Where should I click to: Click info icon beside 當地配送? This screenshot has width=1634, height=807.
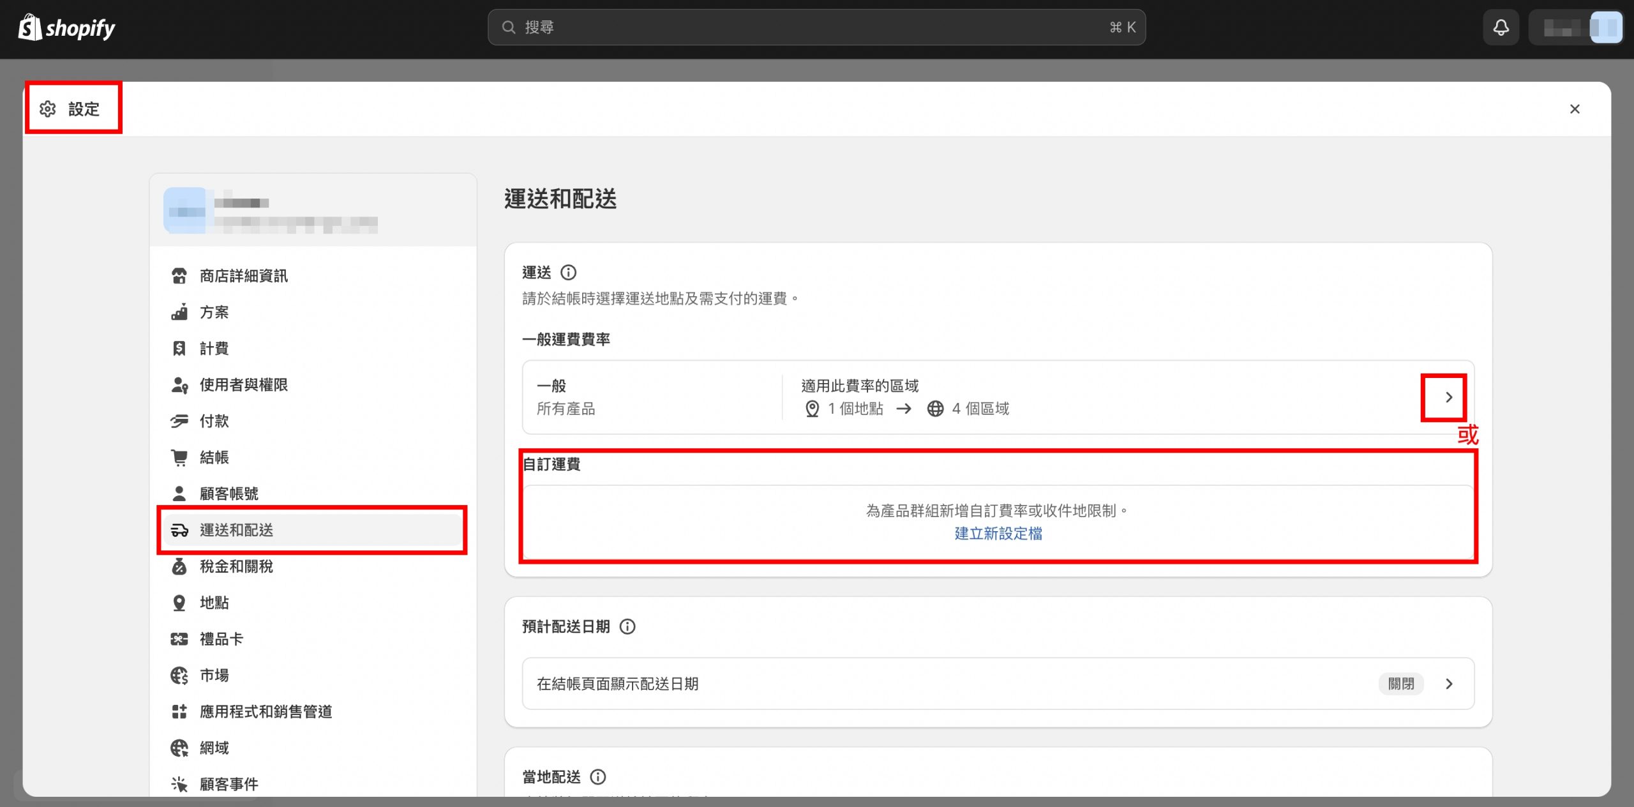[598, 777]
